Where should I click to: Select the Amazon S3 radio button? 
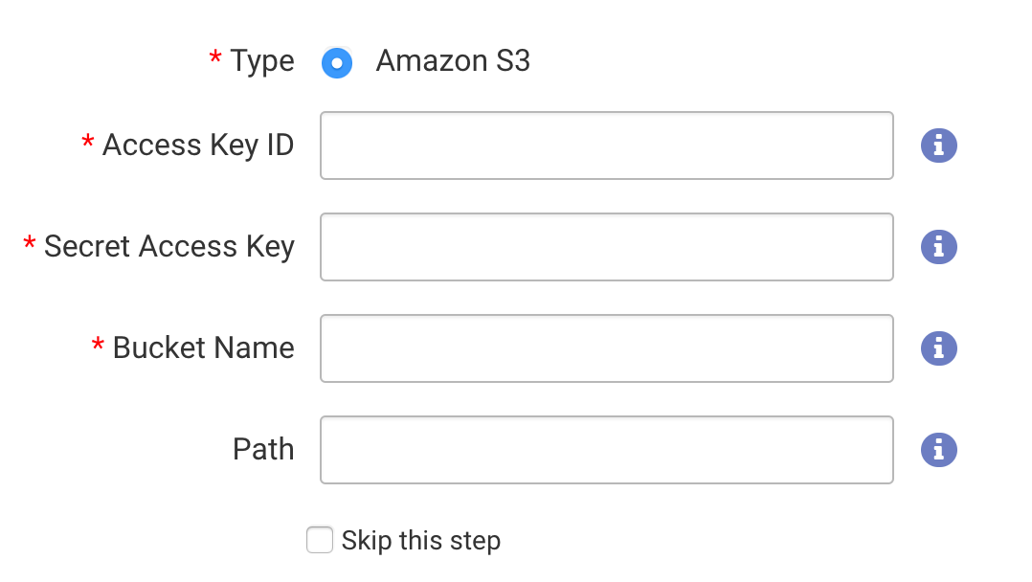coord(337,62)
